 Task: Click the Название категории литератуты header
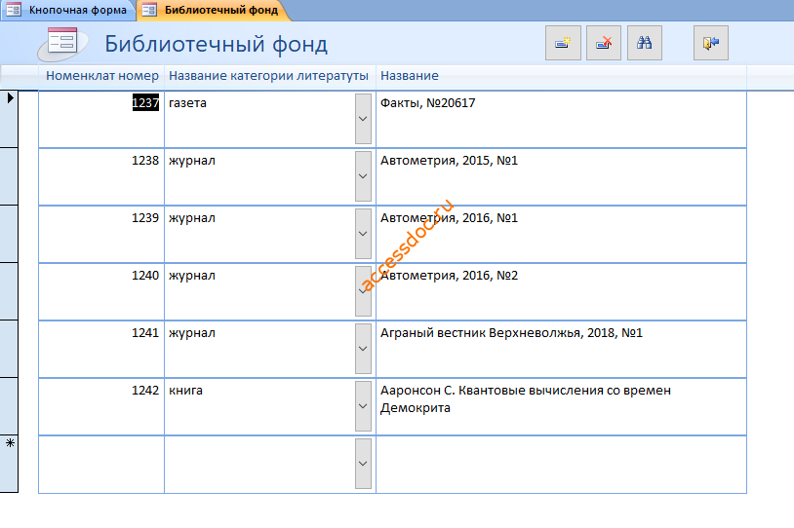click(268, 76)
